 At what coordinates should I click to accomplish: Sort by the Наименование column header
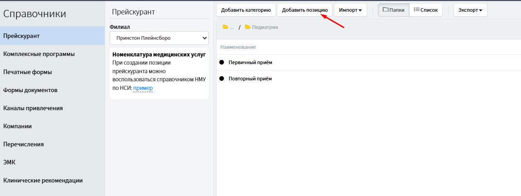pos(238,47)
